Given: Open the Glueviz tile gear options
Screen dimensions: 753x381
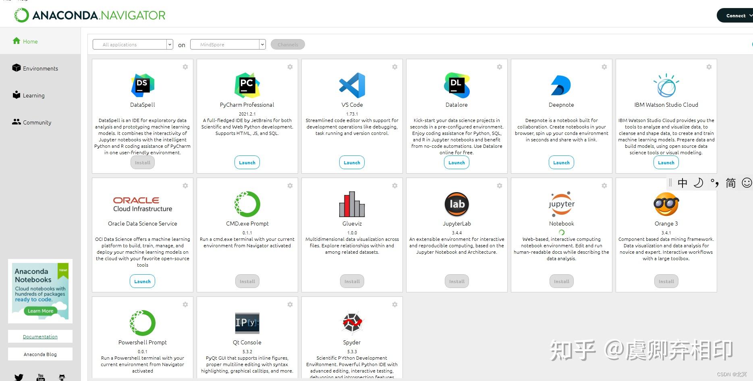Looking at the screenshot, I should [395, 186].
